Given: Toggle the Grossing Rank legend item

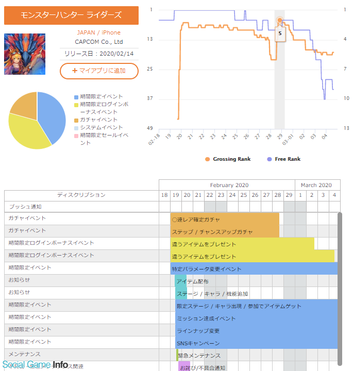Looking at the screenshot, I should pyautogui.click(x=228, y=159).
